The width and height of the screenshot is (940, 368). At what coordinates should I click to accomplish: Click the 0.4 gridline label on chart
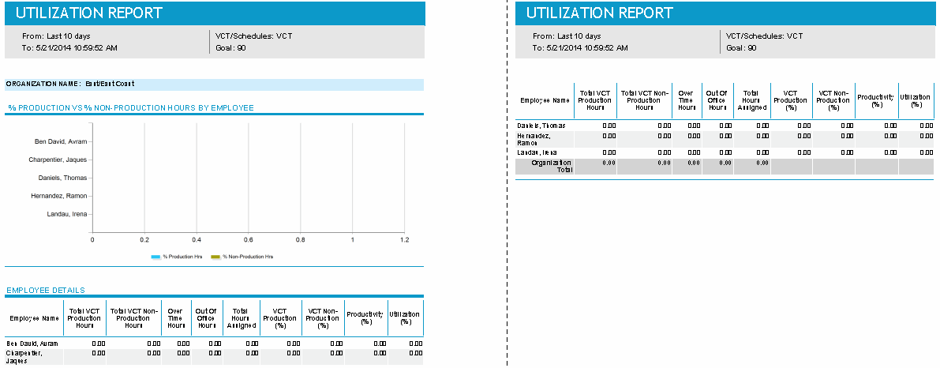tap(197, 239)
